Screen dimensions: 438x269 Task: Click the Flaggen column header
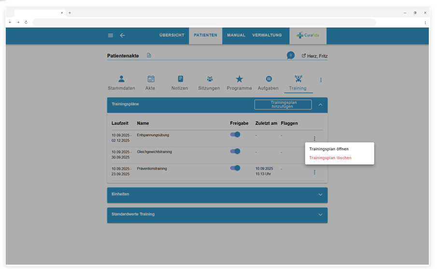289,123
